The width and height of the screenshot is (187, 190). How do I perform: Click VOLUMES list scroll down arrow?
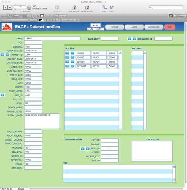click(x=145, y=128)
